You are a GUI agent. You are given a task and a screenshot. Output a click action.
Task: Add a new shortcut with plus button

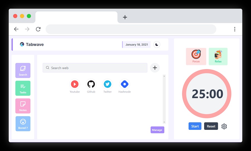pyautogui.click(x=155, y=68)
